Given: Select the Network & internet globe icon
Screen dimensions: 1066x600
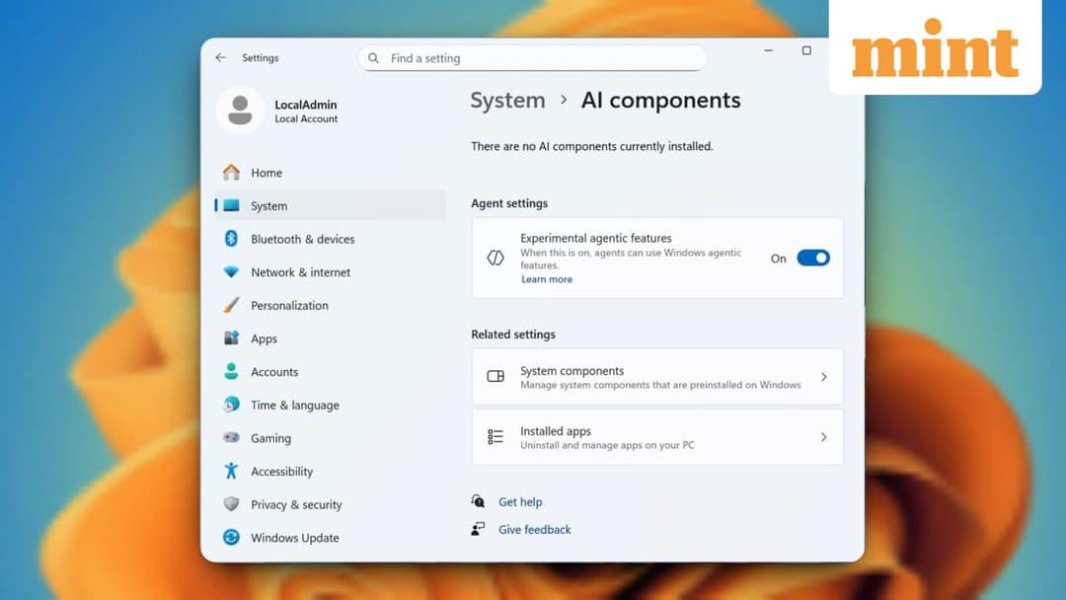Looking at the screenshot, I should coord(230,271).
